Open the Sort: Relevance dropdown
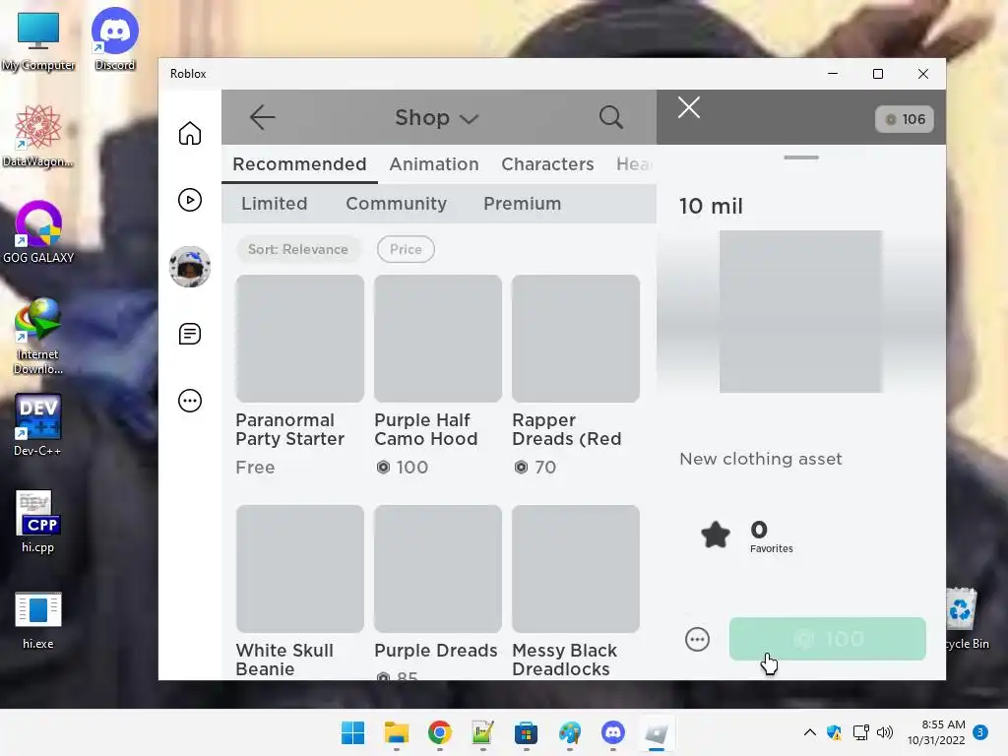The image size is (1008, 756). tap(298, 249)
